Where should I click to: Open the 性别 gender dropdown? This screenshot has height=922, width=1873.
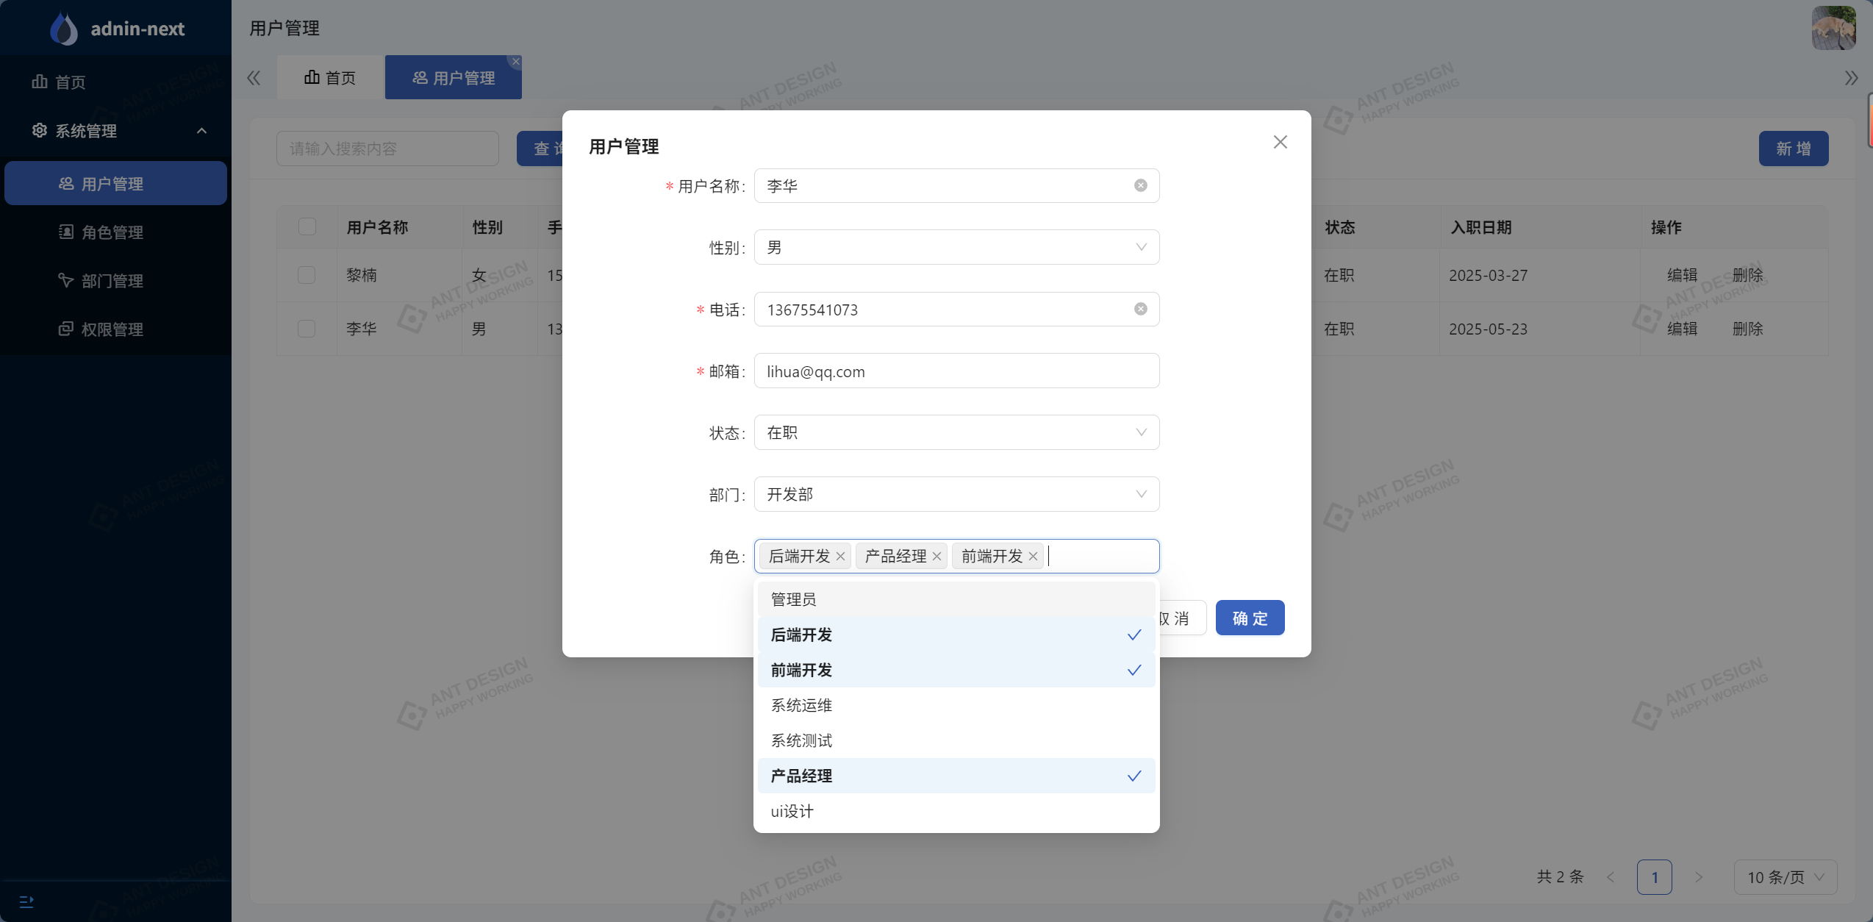956,247
